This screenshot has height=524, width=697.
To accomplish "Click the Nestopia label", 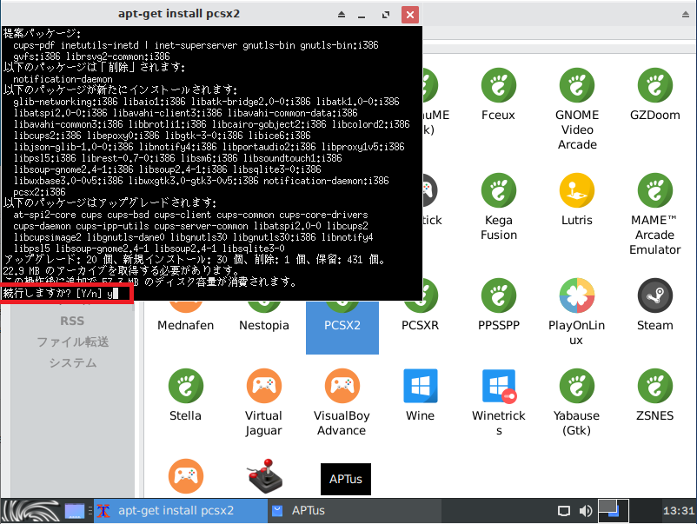I will tap(263, 326).
